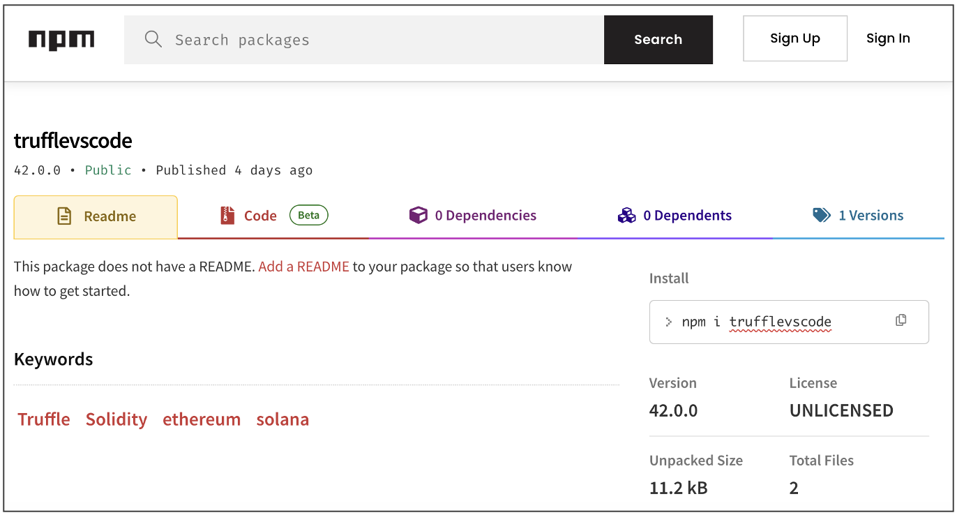This screenshot has height=515, width=957.
Task: Browse the Solidity keyword
Action: point(116,419)
